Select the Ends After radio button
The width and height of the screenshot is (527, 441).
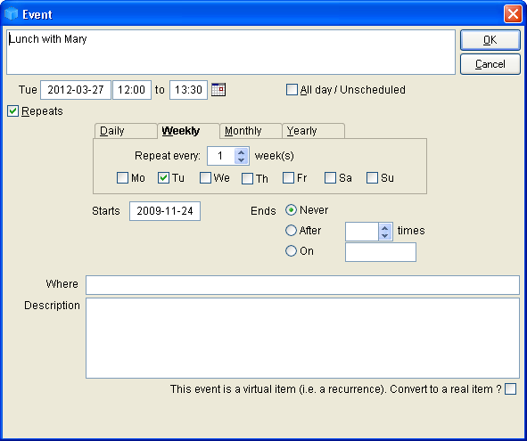point(291,231)
